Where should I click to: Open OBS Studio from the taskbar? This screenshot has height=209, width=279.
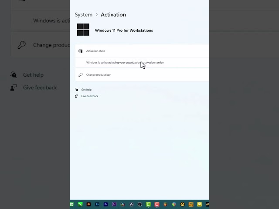click(x=140, y=204)
